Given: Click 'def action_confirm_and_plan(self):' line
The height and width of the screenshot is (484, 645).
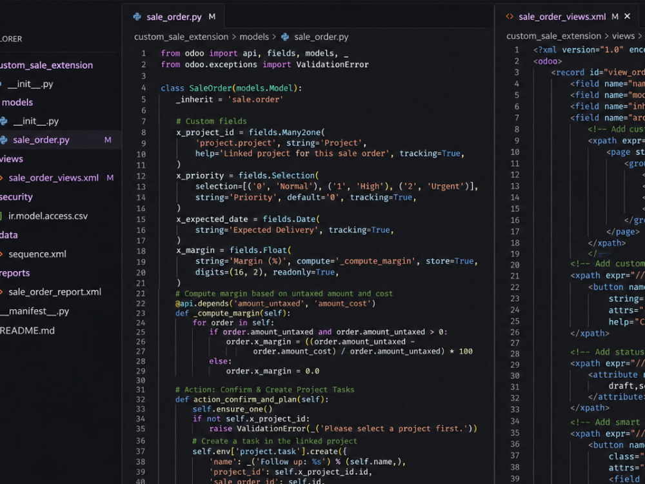Looking at the screenshot, I should click(x=252, y=399).
